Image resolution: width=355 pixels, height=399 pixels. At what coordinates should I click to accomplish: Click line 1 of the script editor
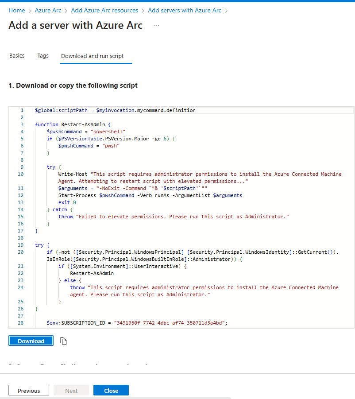click(115, 110)
